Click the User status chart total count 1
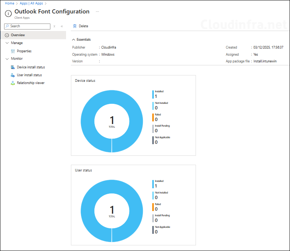The height and width of the screenshot is (251, 290). [112, 210]
